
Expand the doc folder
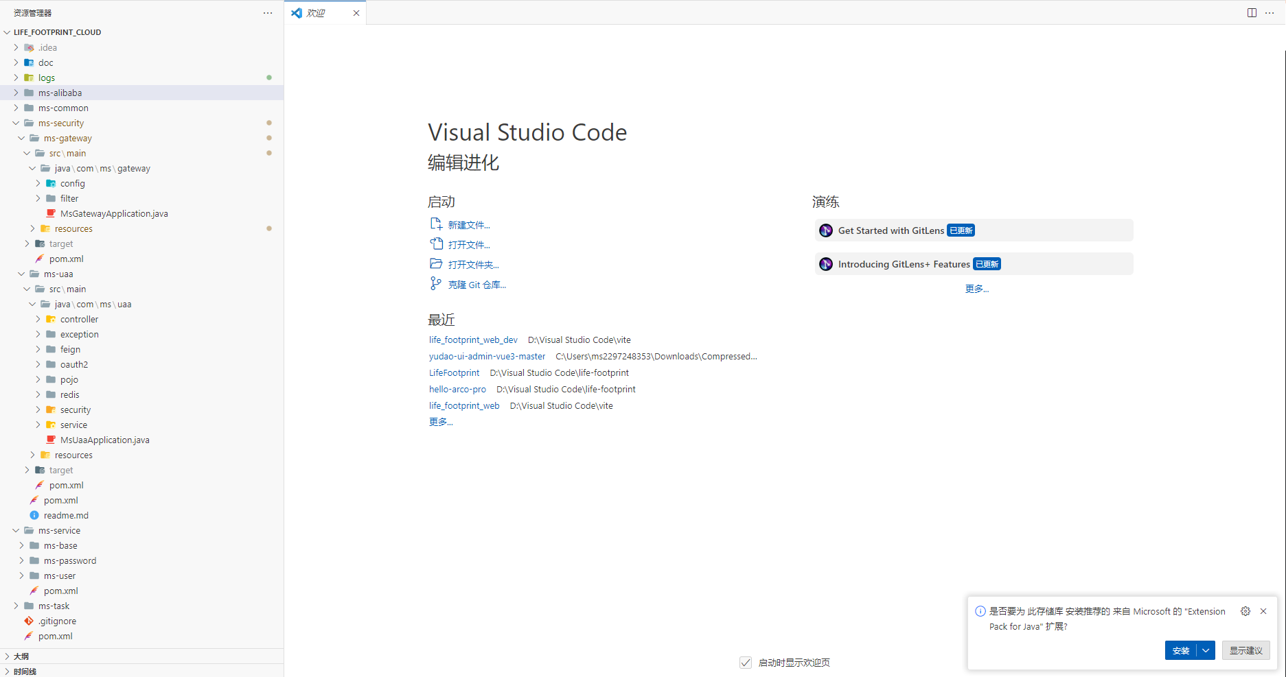tap(16, 62)
